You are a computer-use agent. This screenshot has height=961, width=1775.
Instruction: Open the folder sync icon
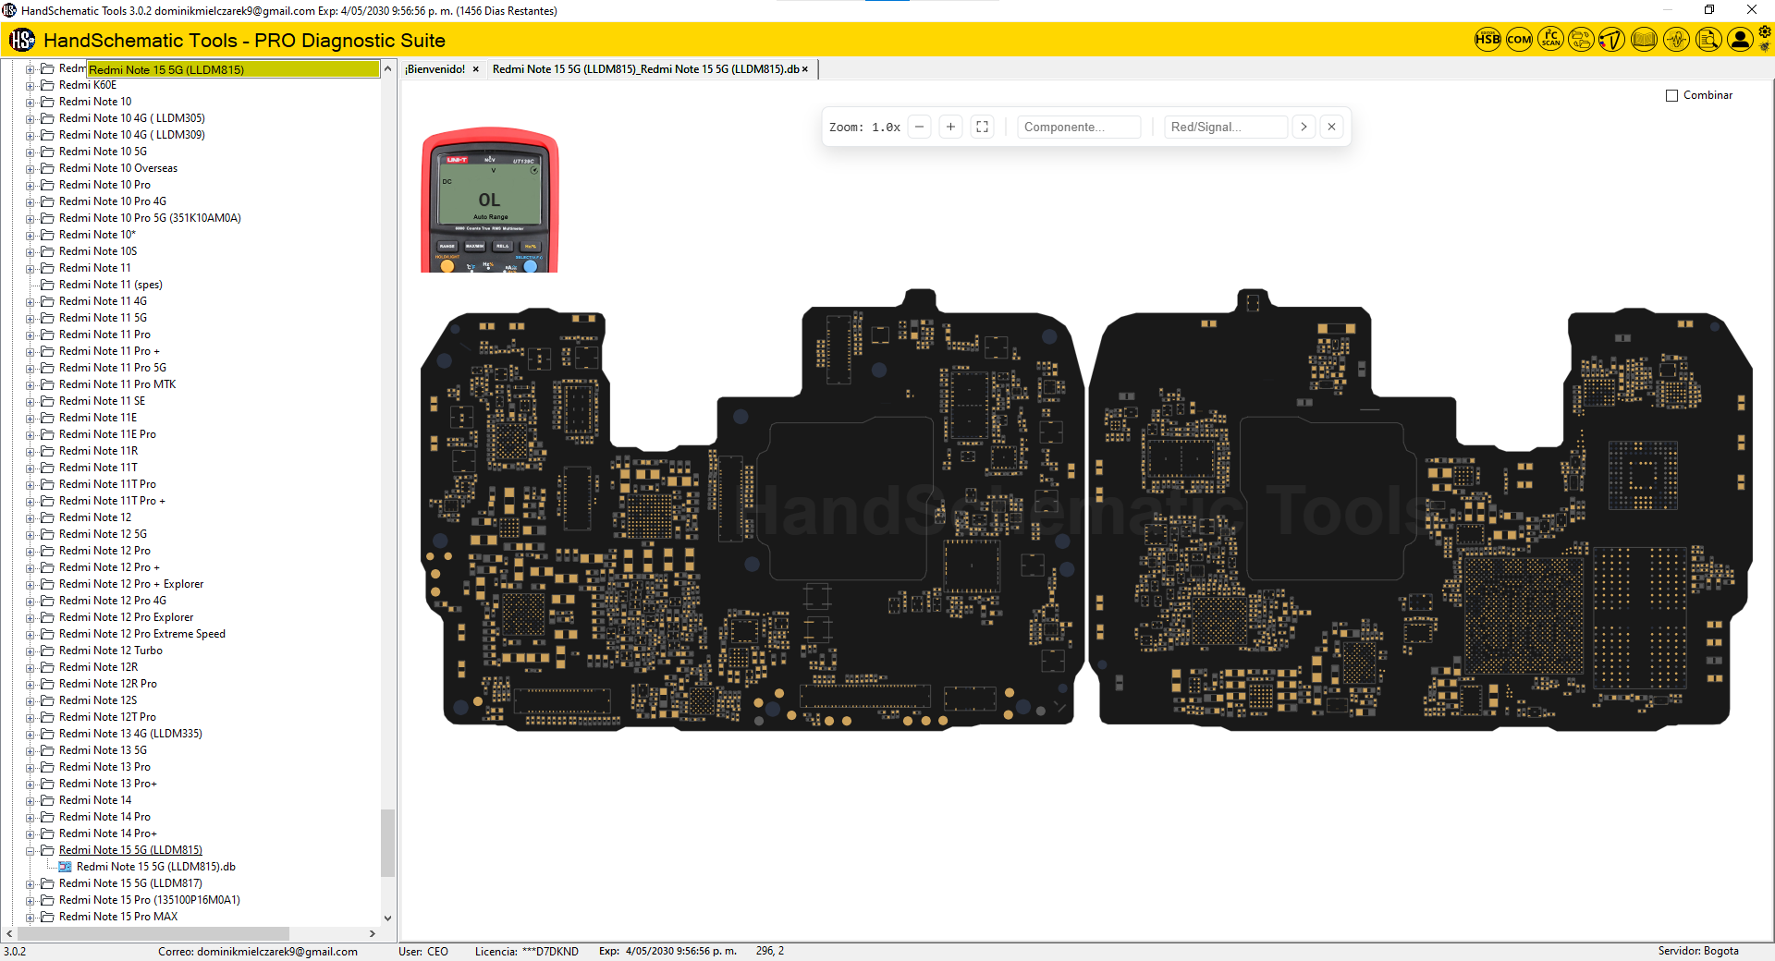(1582, 40)
